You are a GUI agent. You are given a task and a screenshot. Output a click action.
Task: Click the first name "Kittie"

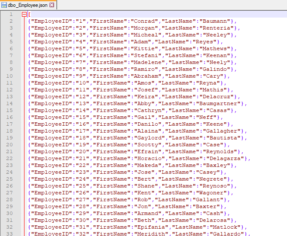click(x=144, y=48)
